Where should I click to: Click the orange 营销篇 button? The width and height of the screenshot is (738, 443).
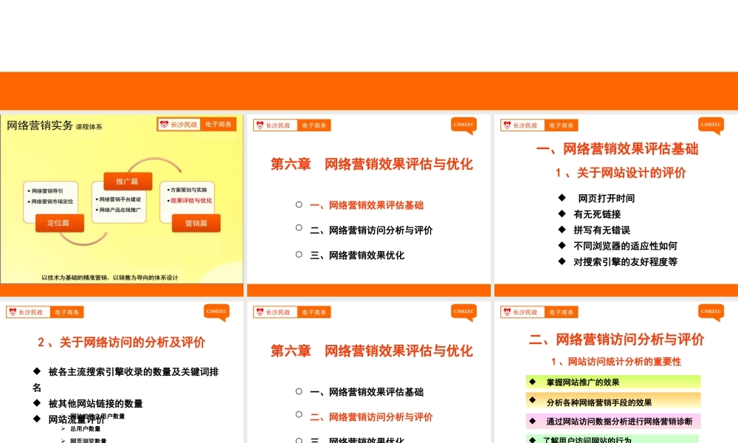coord(196,222)
